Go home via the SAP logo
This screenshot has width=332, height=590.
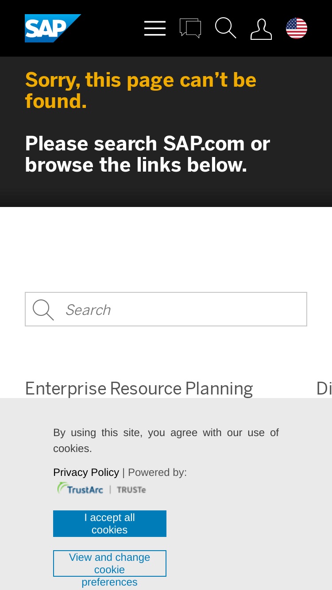click(53, 28)
